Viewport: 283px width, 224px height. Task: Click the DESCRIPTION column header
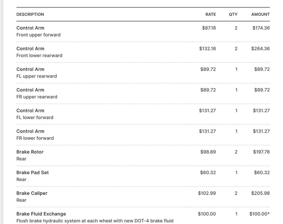click(30, 14)
